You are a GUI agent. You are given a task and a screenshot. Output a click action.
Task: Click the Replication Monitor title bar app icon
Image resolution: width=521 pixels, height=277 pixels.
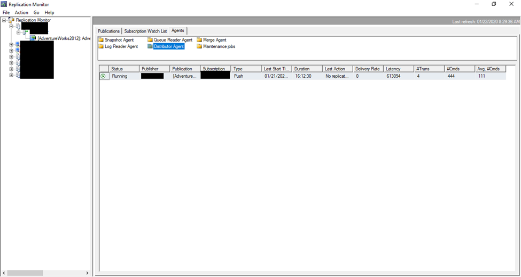[4, 4]
